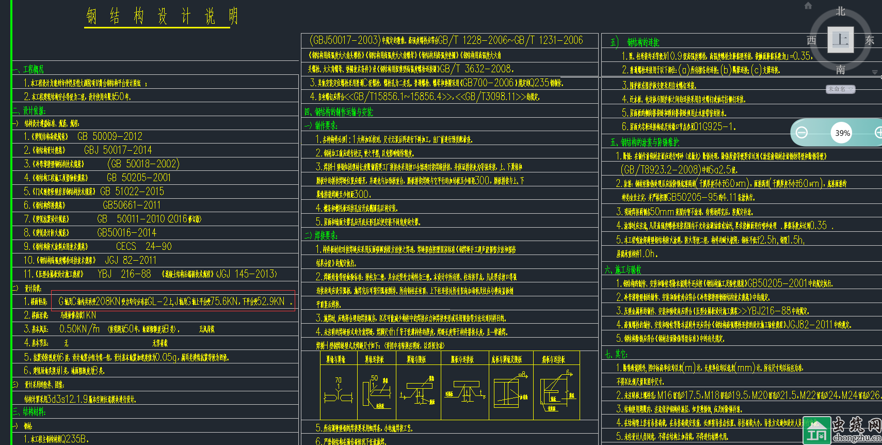This screenshot has height=445, width=882.
Task: Open ViewCube menu triangle beside the compass
Action: pos(875,72)
